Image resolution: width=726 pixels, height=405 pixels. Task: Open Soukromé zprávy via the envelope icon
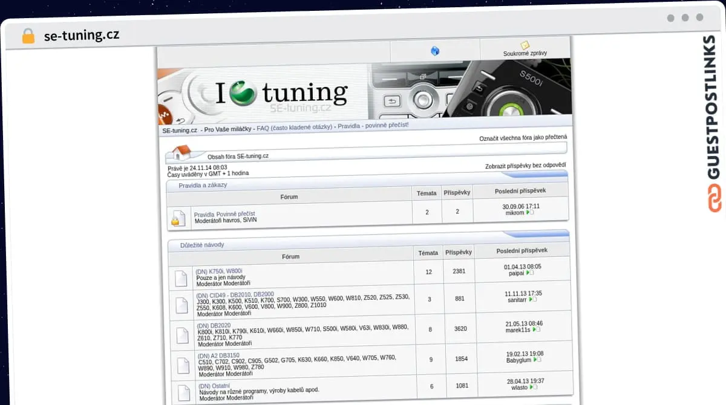524,45
